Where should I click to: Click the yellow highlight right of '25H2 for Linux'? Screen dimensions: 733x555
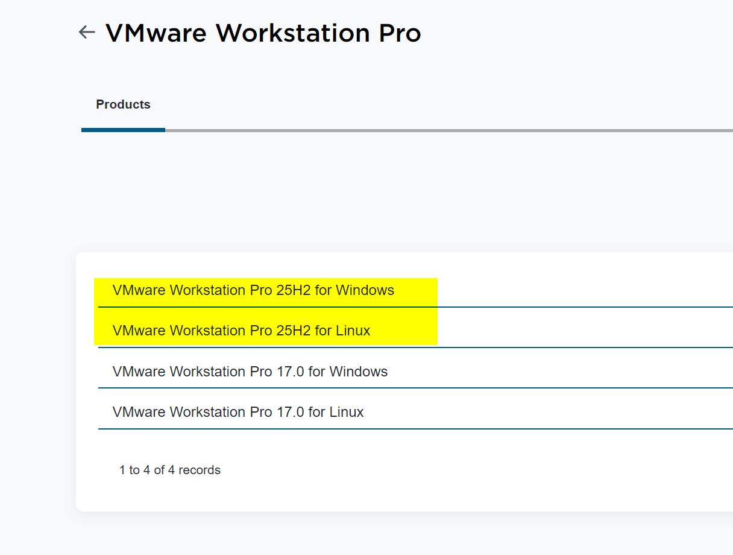pyautogui.click(x=404, y=331)
